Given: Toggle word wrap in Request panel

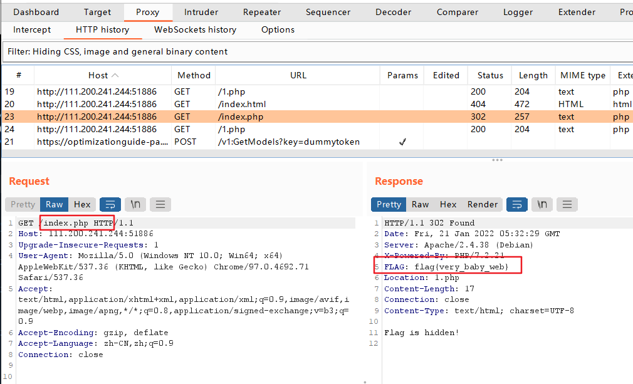Looking at the screenshot, I should 110,204.
